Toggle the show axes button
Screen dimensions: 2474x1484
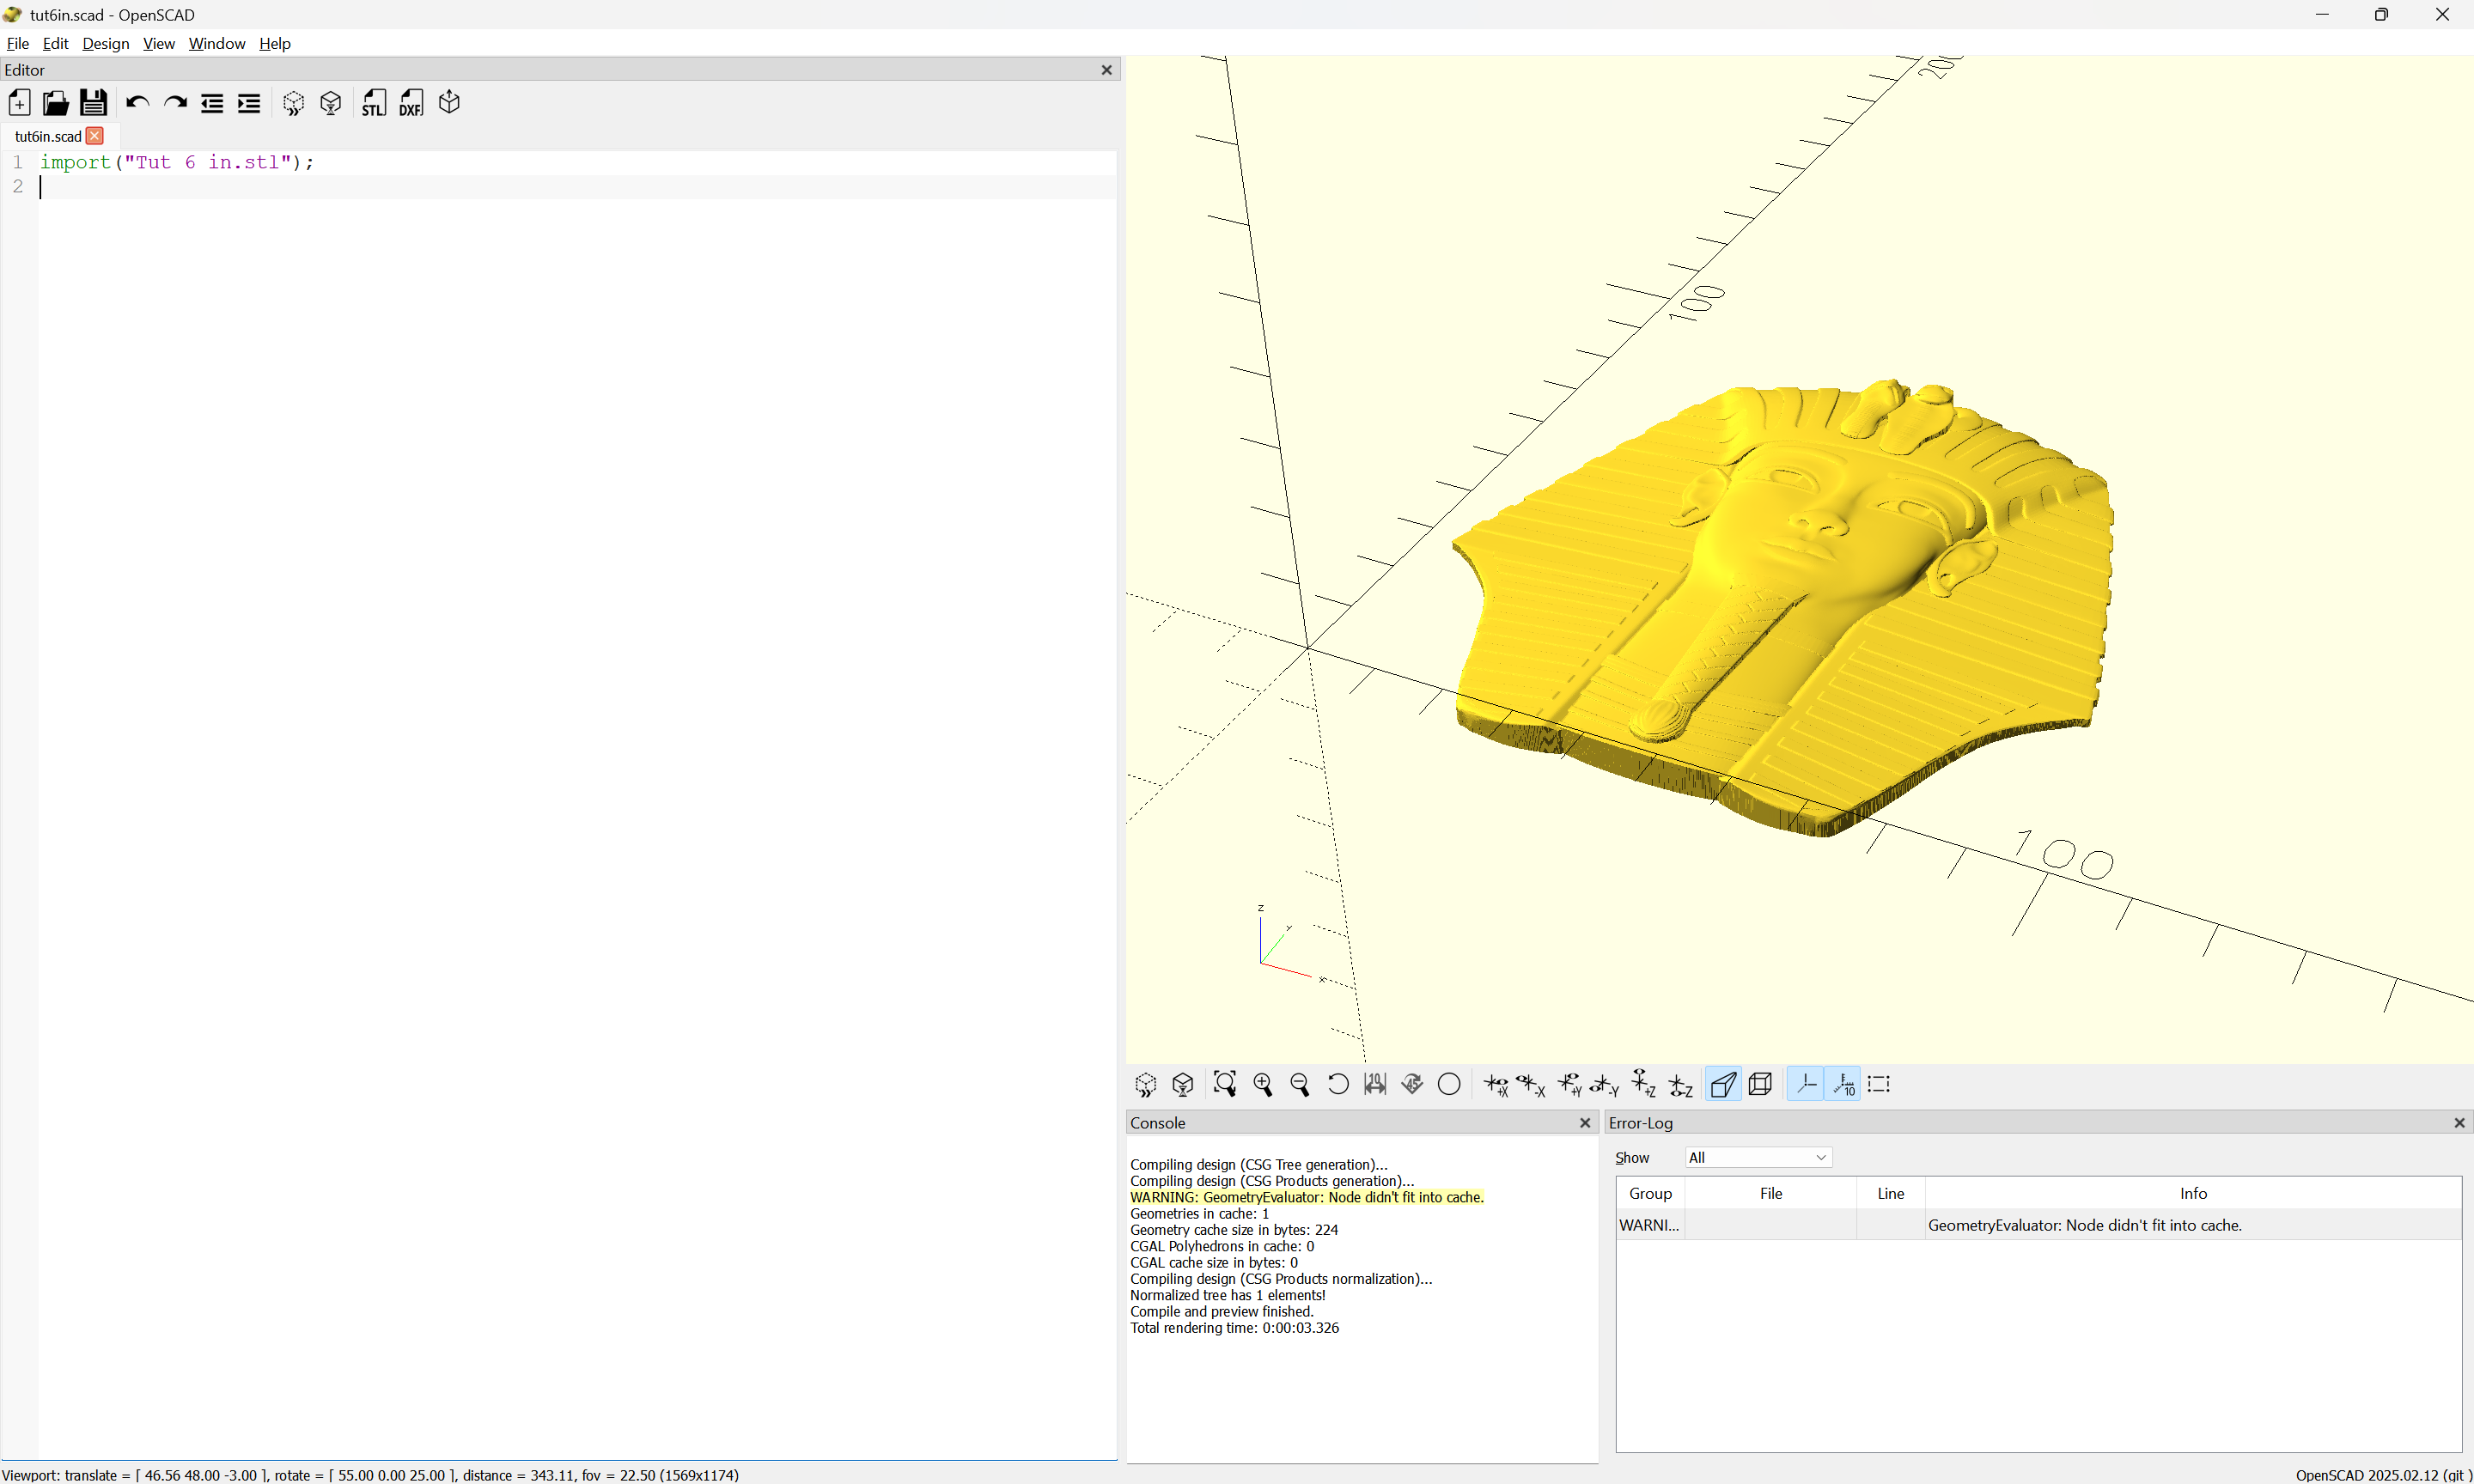tap(1806, 1084)
